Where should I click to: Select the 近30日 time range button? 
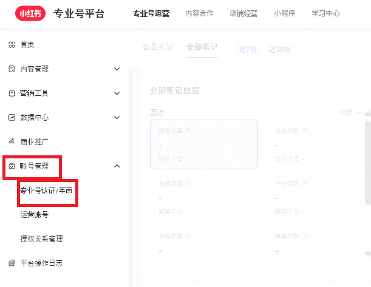280,49
